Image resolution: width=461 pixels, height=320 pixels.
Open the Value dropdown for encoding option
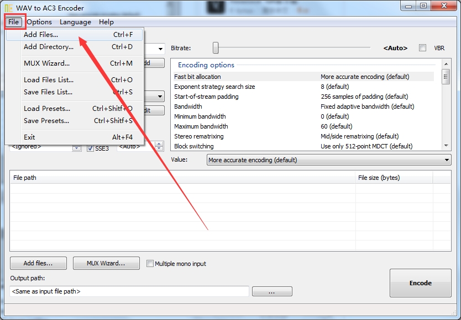tap(329, 160)
